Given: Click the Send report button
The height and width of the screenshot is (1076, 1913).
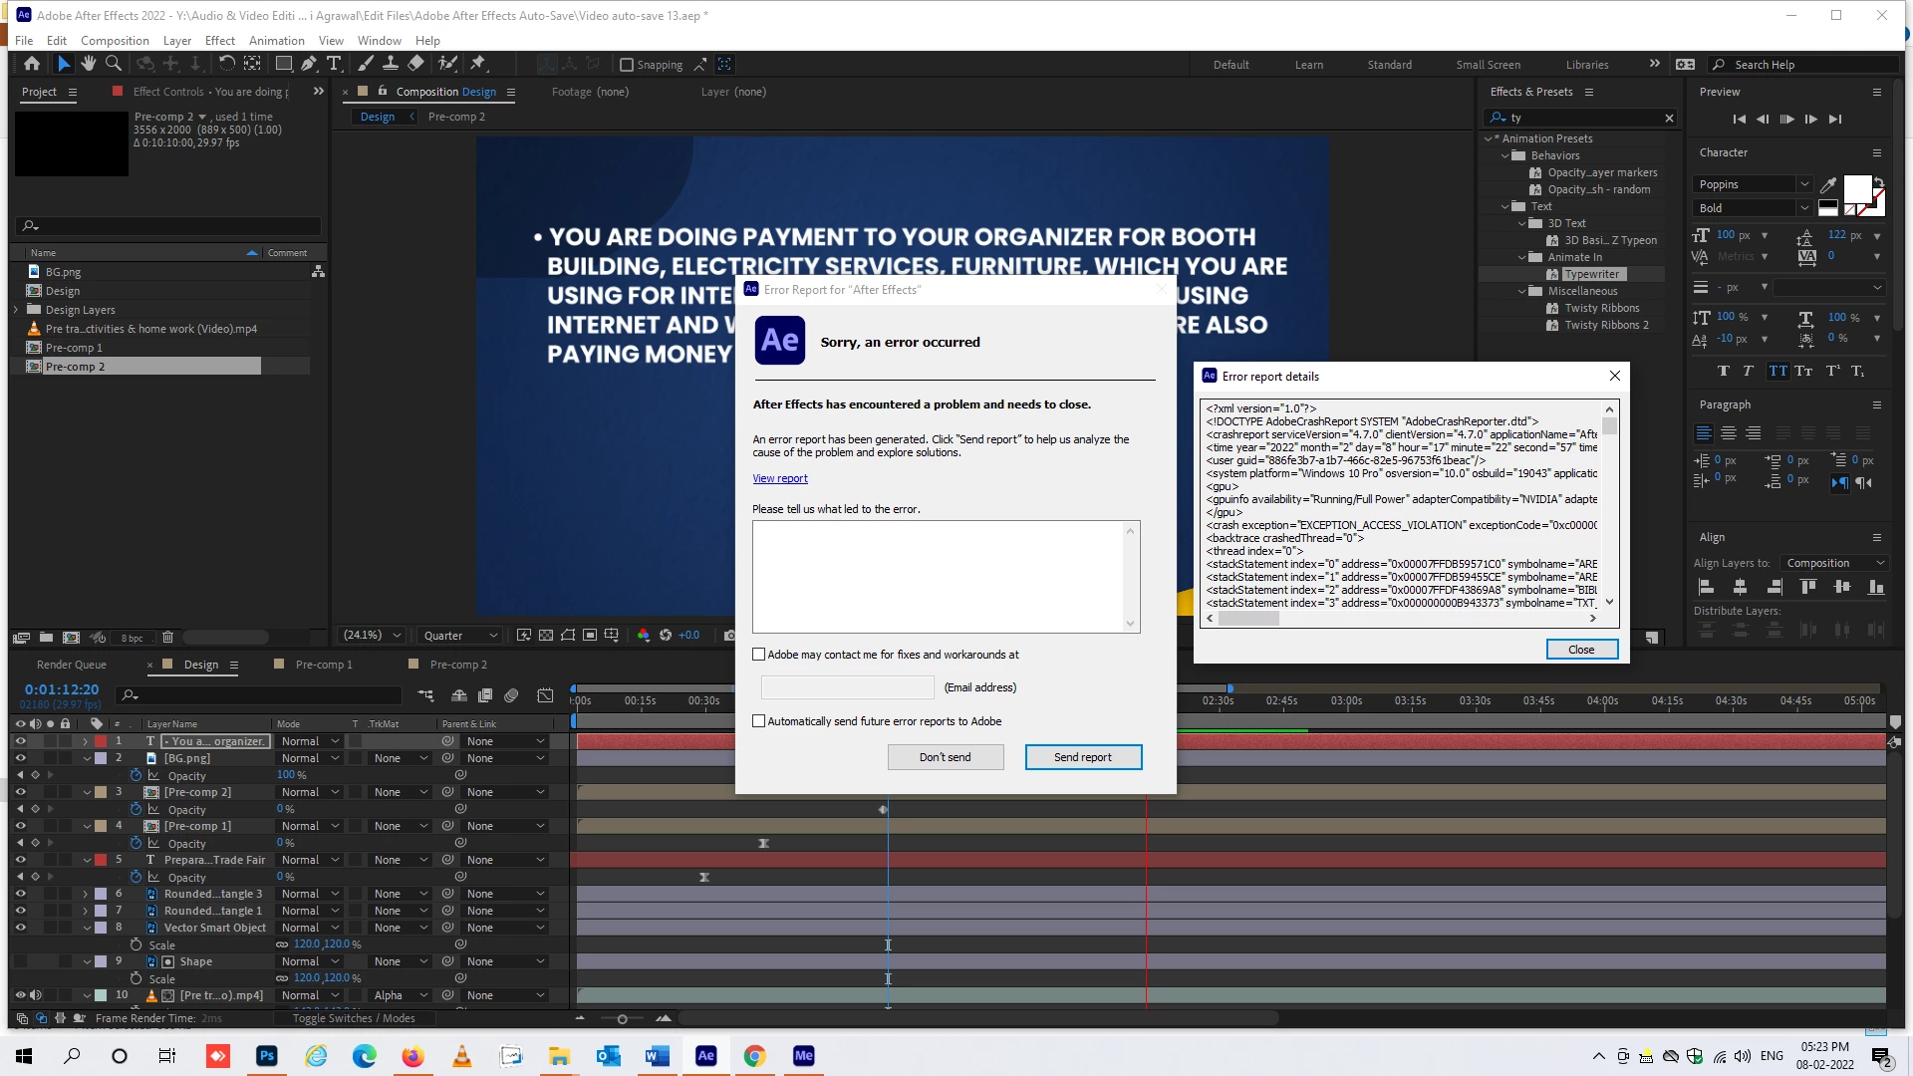Looking at the screenshot, I should coord(1083,757).
